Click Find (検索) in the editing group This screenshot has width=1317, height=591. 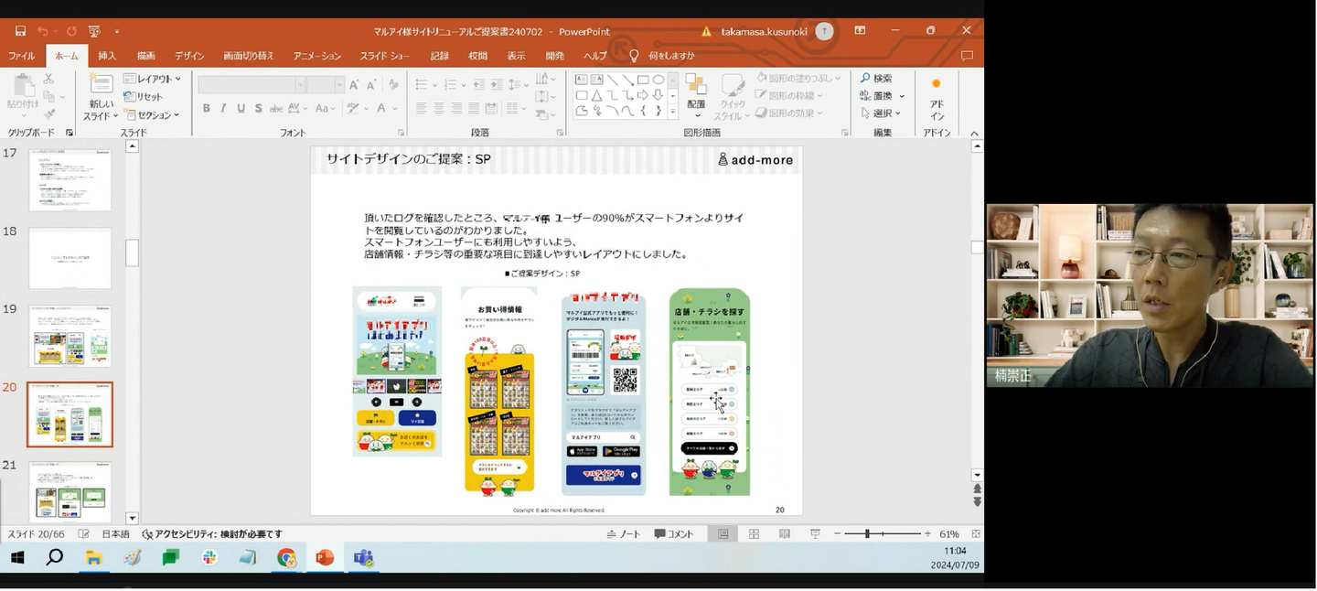[876, 79]
